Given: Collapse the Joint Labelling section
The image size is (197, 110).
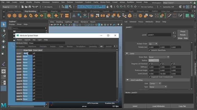Looking at the screenshot, I should 127,80.
